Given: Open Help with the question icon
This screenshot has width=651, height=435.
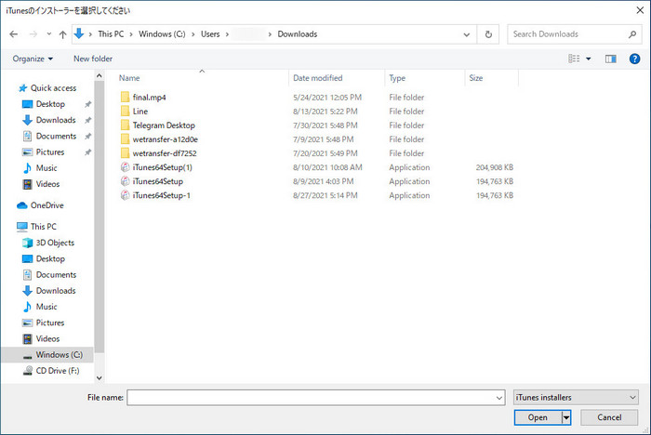Looking at the screenshot, I should (x=634, y=59).
